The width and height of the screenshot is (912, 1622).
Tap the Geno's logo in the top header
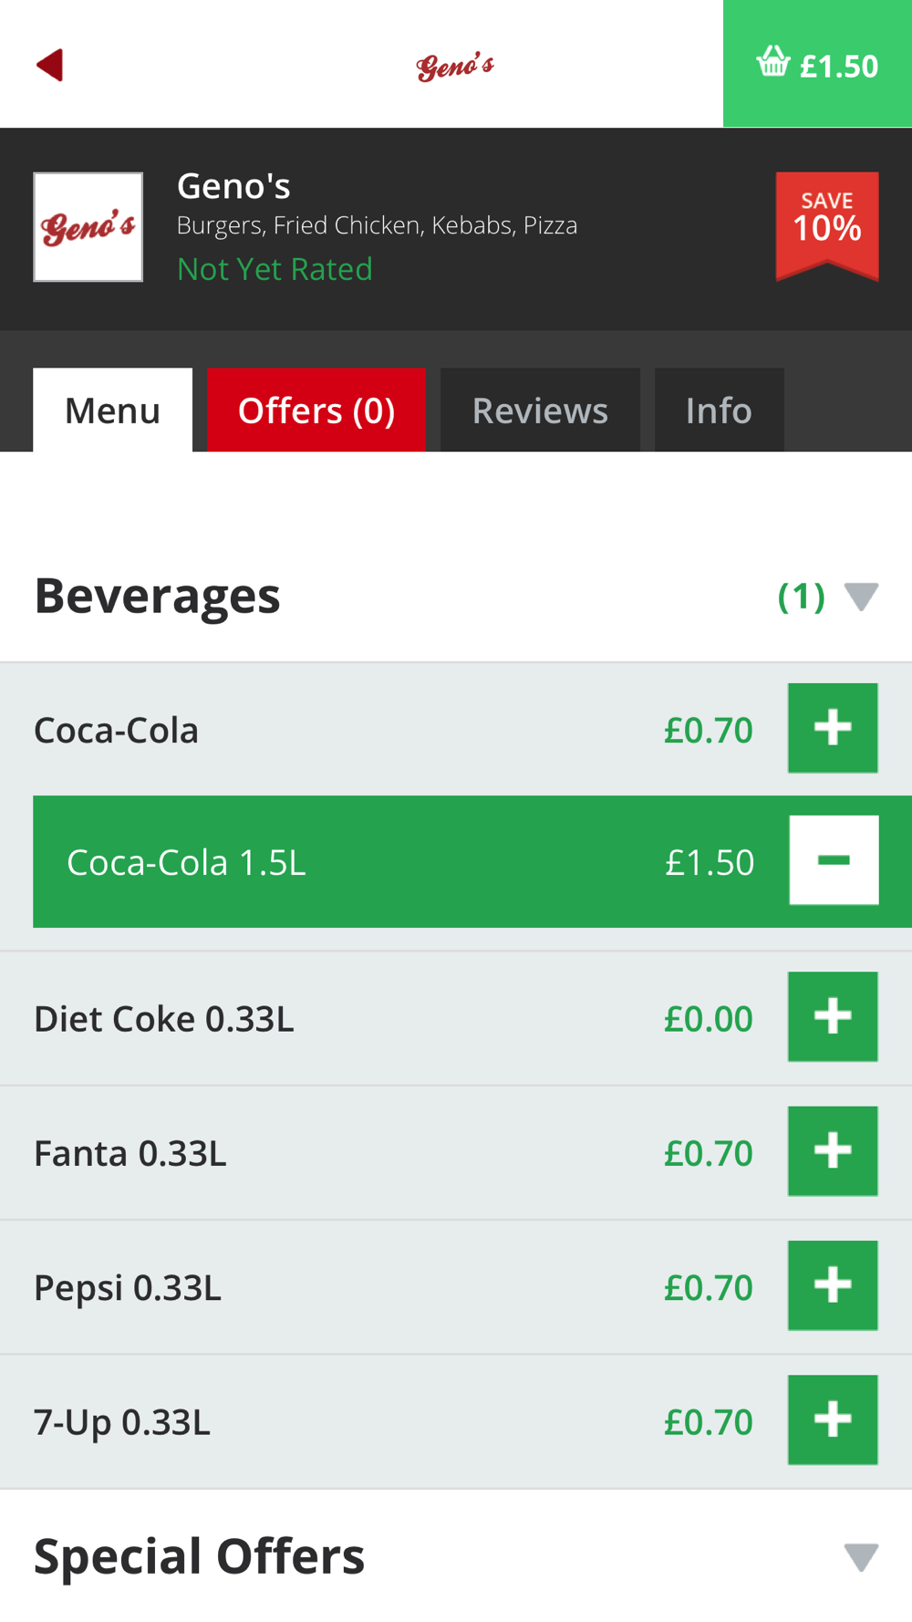coord(455,66)
